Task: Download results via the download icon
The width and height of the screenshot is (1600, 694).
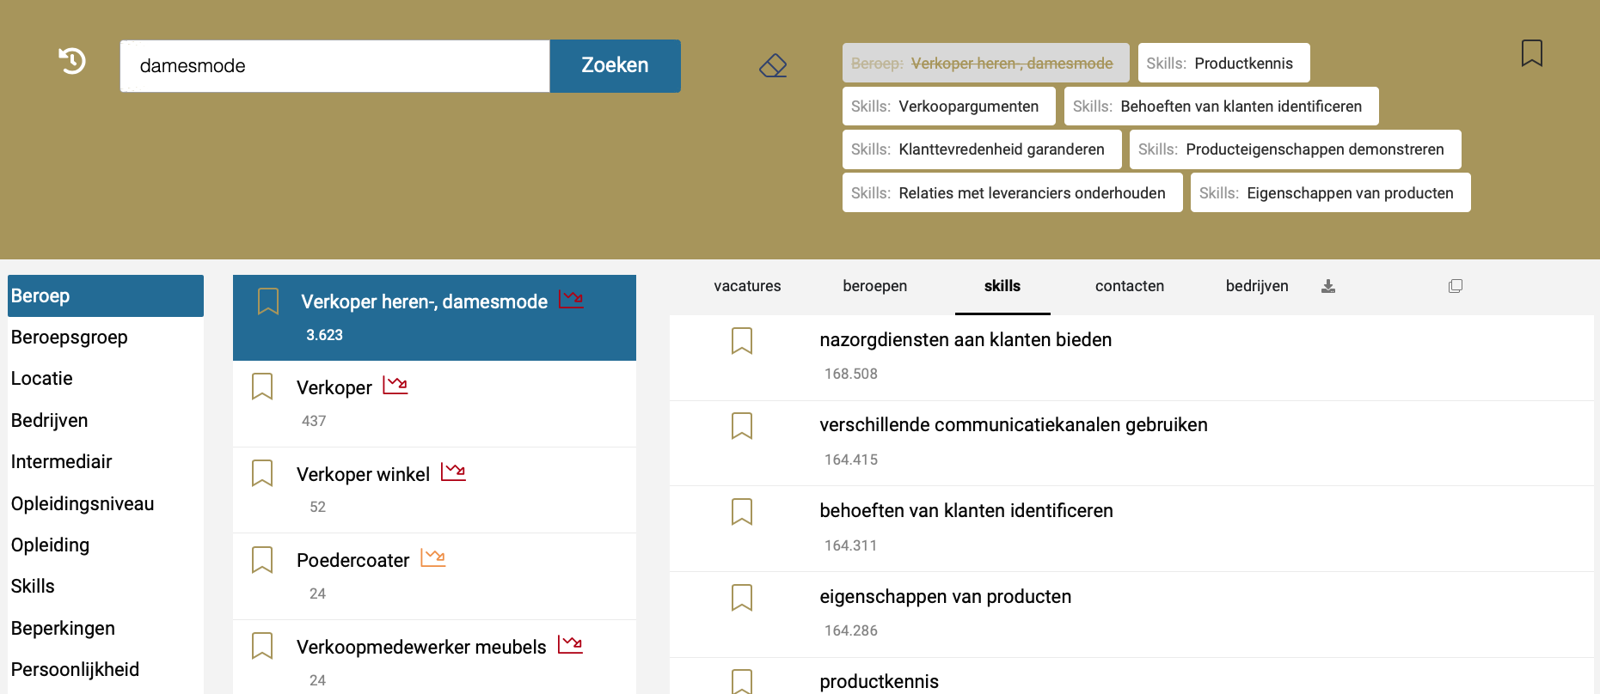Action: coord(1328,286)
